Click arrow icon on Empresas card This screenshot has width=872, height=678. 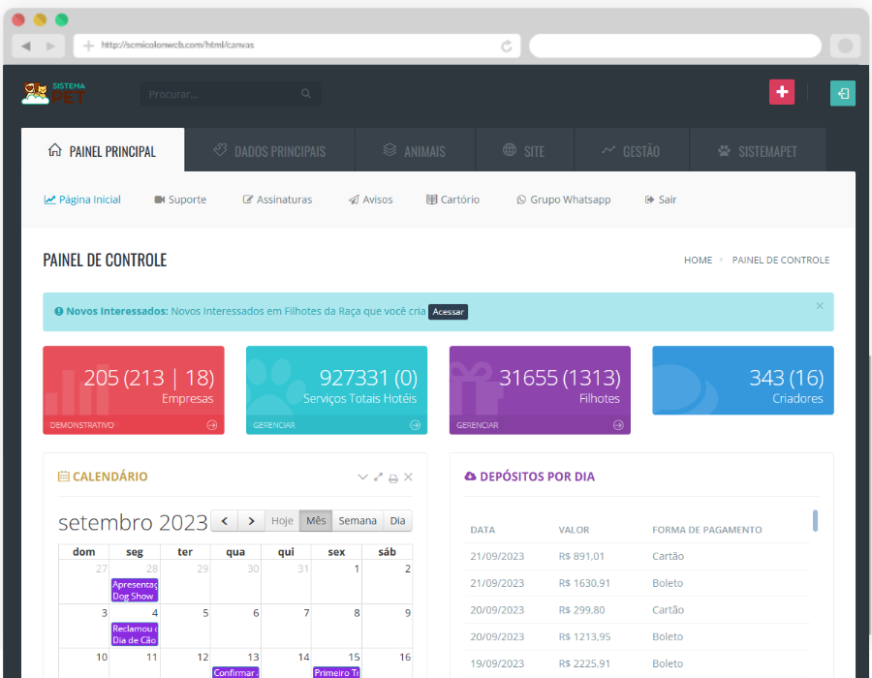point(211,425)
